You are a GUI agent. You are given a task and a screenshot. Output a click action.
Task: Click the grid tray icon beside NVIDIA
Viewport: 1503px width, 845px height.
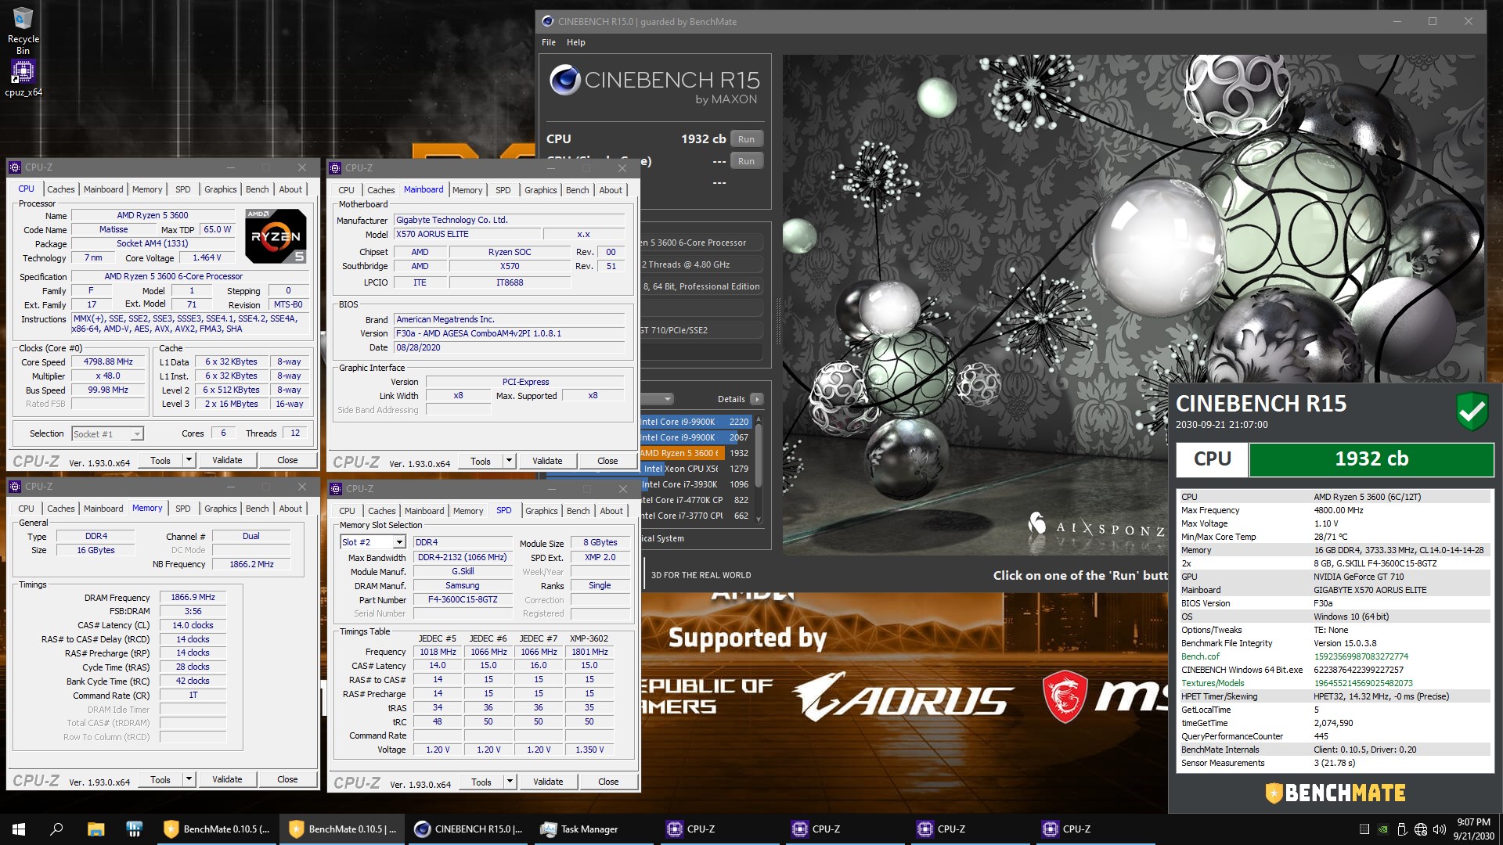[x=1364, y=829]
